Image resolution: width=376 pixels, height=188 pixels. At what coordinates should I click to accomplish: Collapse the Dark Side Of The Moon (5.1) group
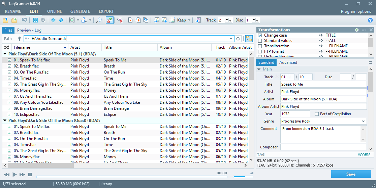pos(5,54)
